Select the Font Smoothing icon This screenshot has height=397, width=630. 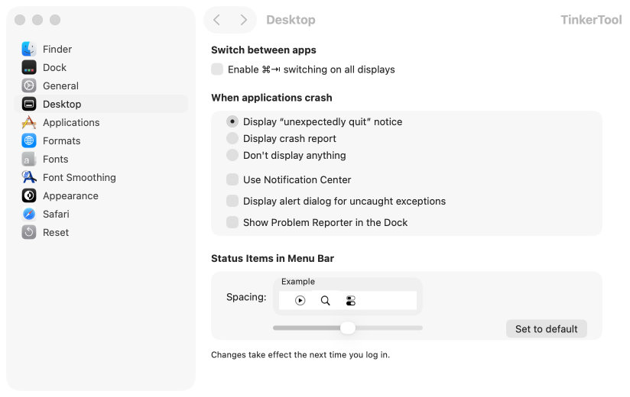point(29,177)
